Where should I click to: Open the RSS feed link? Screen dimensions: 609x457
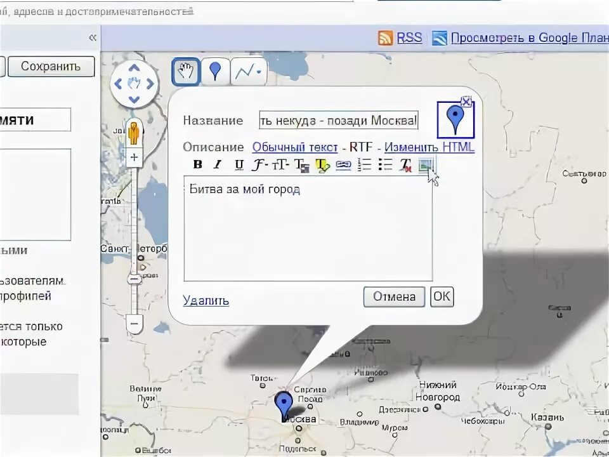tap(409, 37)
